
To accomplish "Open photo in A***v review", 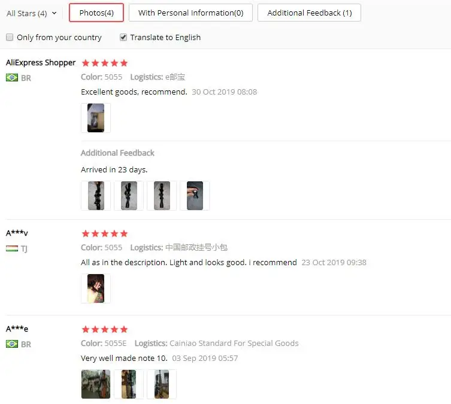I will click(96, 288).
